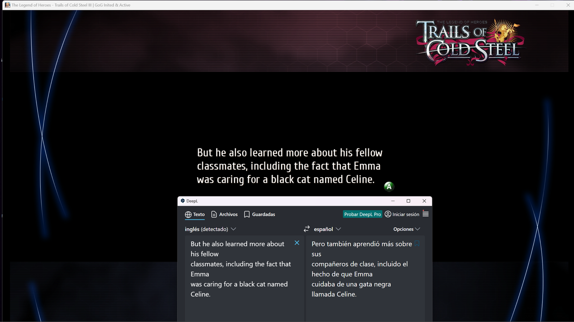This screenshot has width=574, height=322.
Task: Advance the dialogue with the green A button
Action: (x=389, y=186)
